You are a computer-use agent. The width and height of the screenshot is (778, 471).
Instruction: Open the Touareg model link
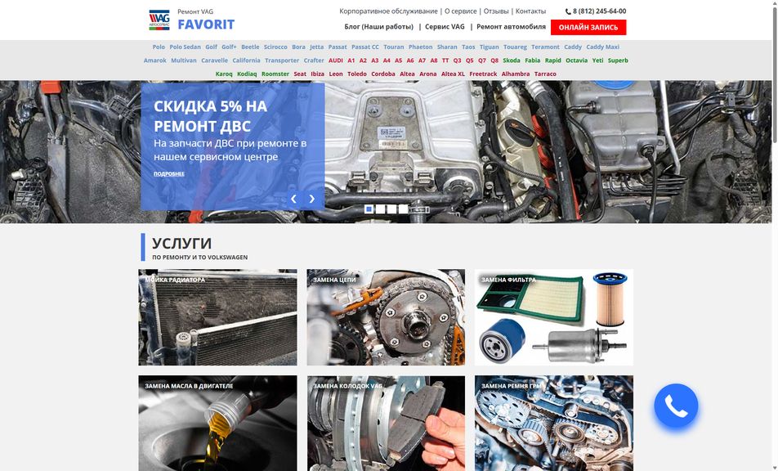point(515,47)
